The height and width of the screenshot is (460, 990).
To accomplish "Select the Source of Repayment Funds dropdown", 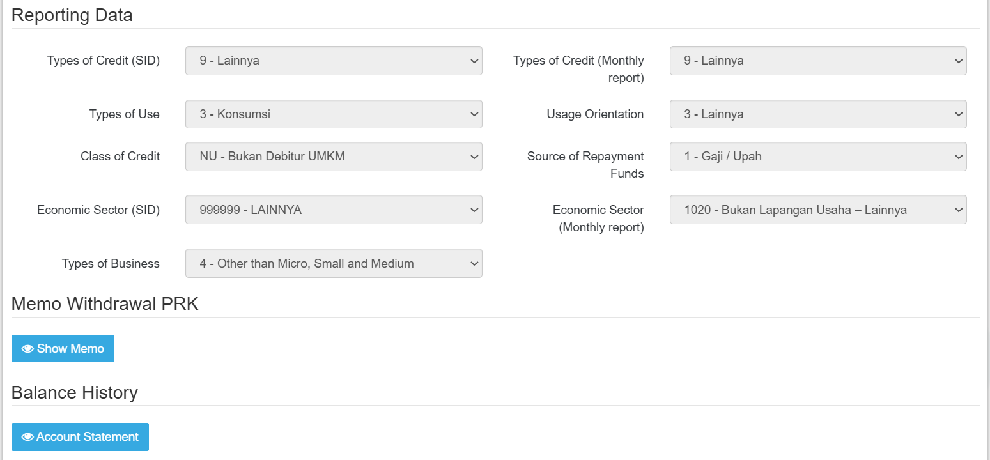I will pyautogui.click(x=817, y=157).
